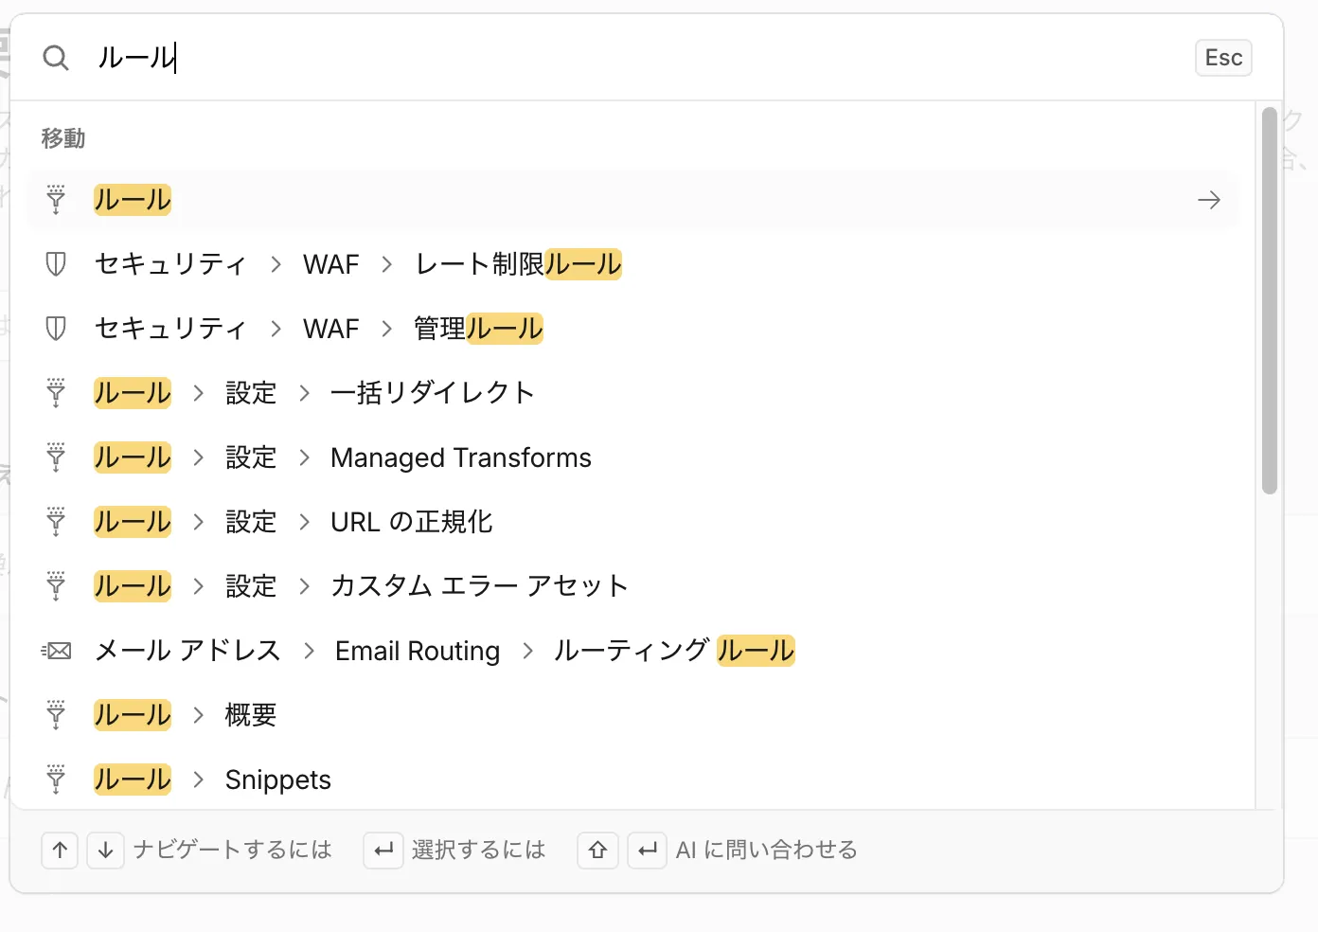Open the ルール 概要 result
This screenshot has width=1318, height=932.
[x=632, y=715]
